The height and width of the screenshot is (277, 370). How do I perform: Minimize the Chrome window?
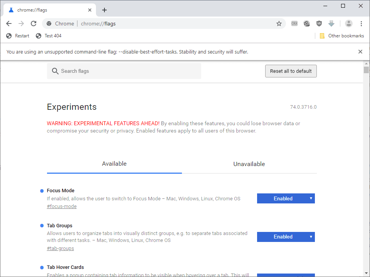click(325, 6)
